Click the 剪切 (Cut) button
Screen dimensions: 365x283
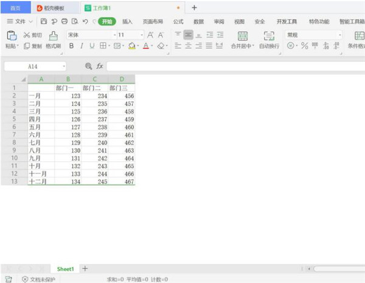point(33,35)
